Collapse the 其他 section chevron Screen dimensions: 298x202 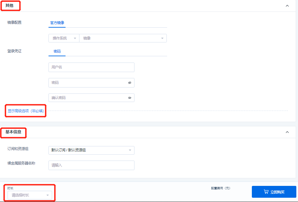pyautogui.click(x=287, y=6)
